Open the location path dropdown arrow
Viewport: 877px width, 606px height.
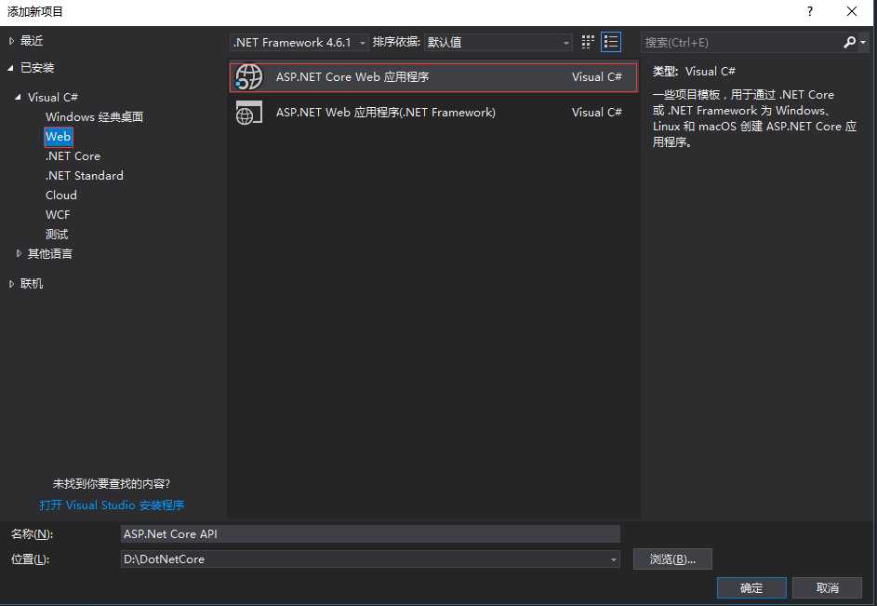point(614,559)
